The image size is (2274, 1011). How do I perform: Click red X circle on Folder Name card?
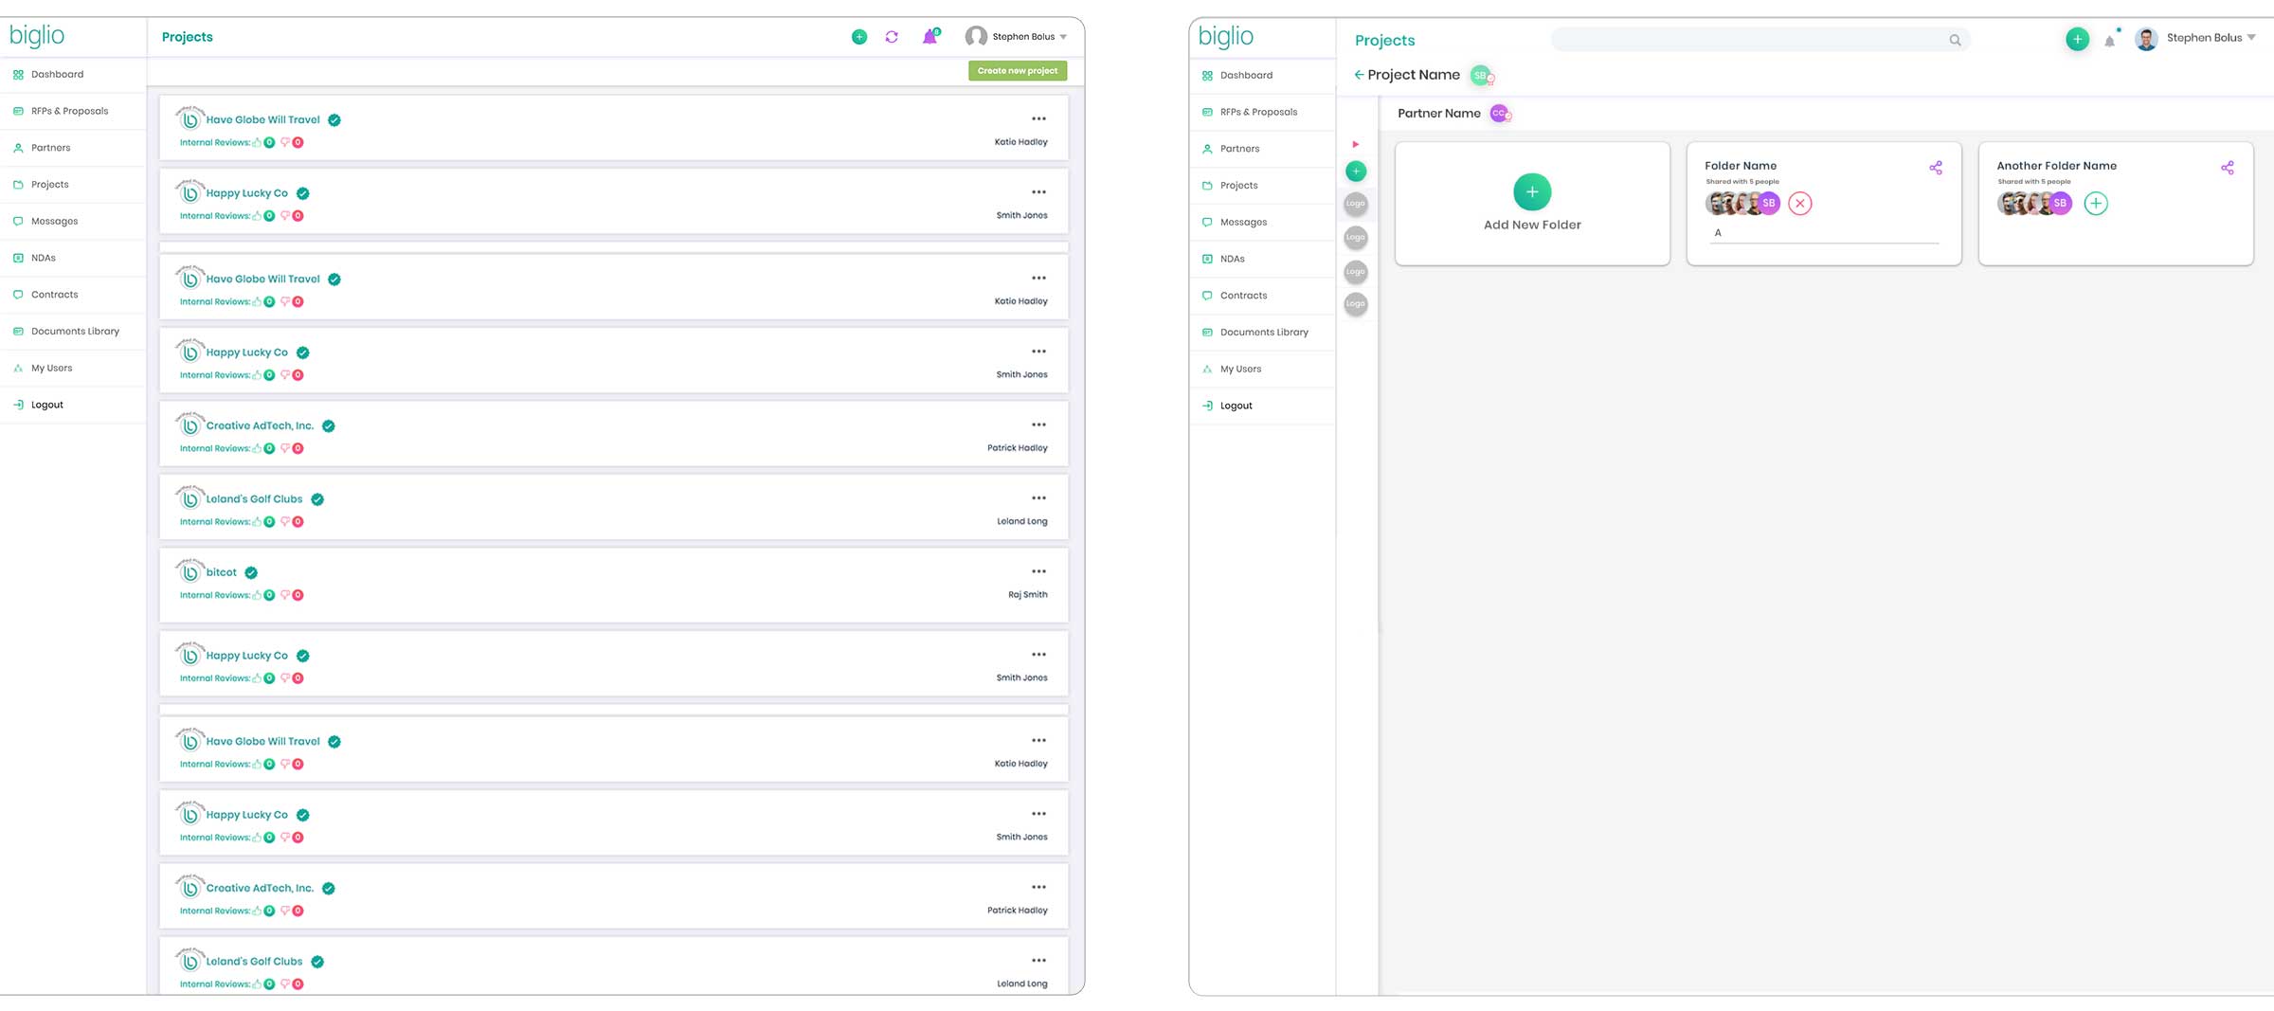pos(1799,204)
